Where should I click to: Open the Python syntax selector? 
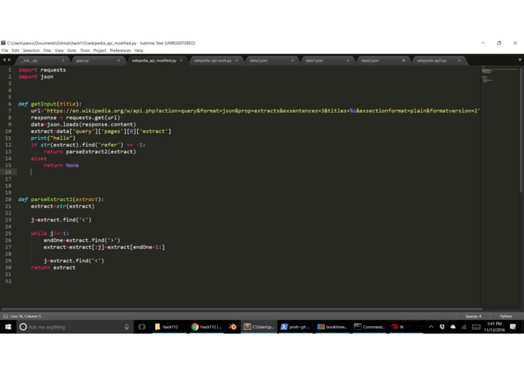[x=506, y=316]
